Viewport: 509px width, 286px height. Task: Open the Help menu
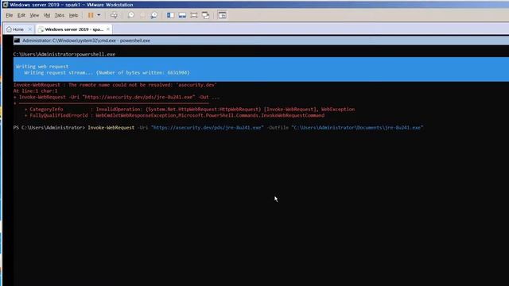click(x=73, y=15)
